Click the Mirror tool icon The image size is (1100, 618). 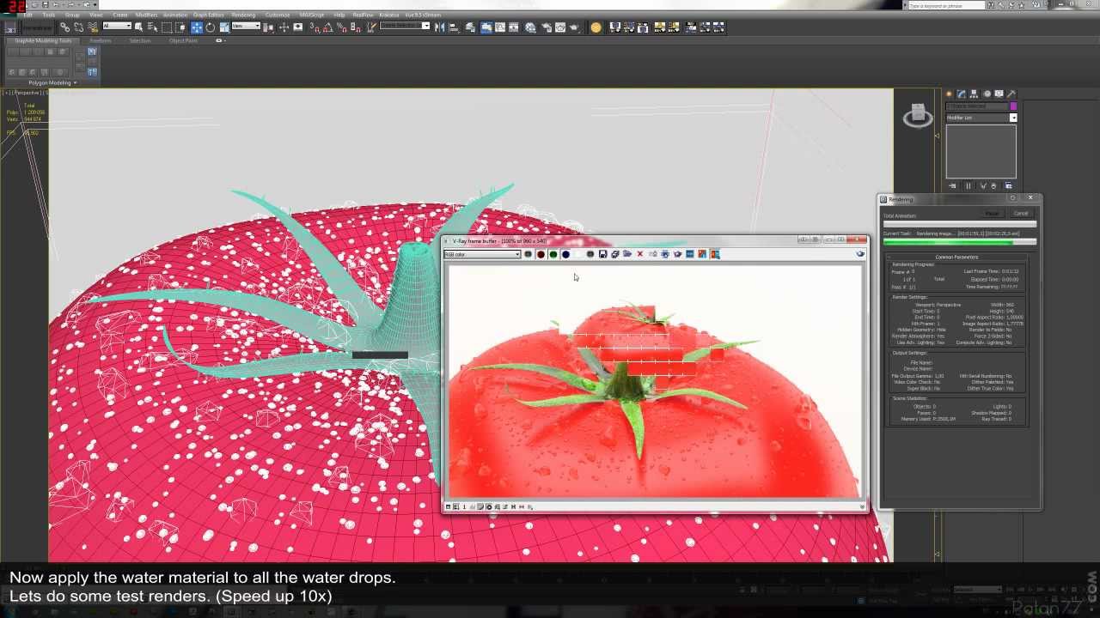point(440,27)
